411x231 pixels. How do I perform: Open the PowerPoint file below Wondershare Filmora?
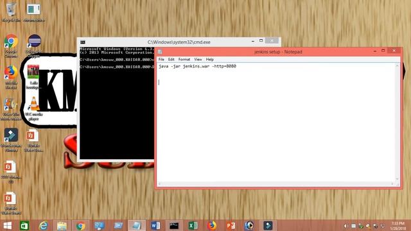pos(10,171)
